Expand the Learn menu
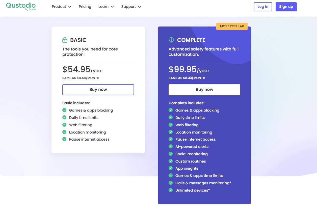Image resolution: width=317 pixels, height=209 pixels. tap(106, 7)
